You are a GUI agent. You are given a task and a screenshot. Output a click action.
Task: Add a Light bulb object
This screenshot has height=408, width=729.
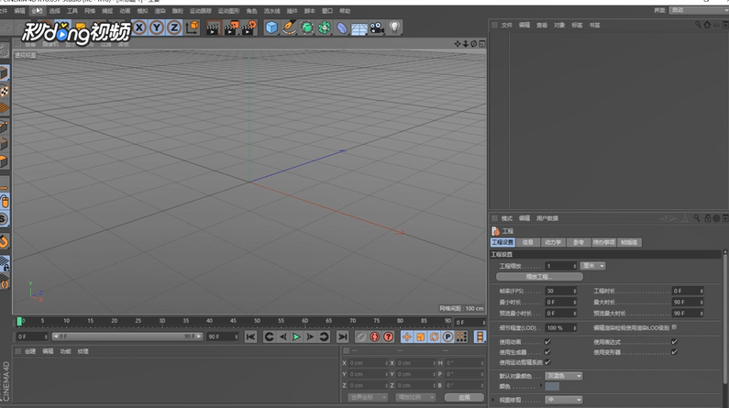pos(394,28)
